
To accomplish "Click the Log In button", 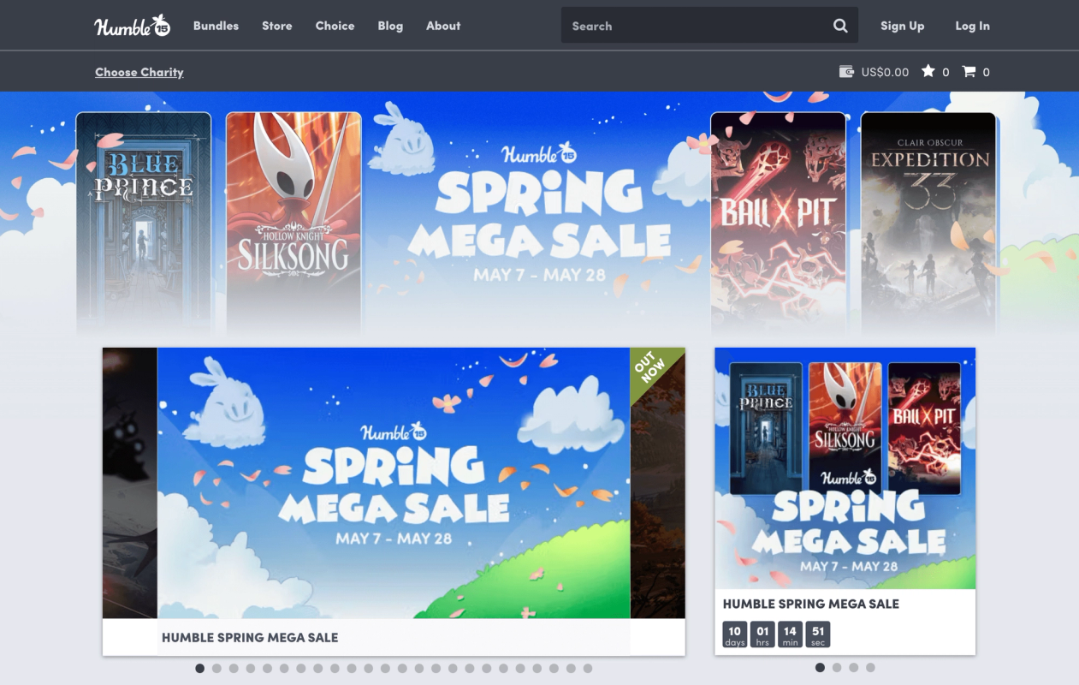I will tap(972, 26).
